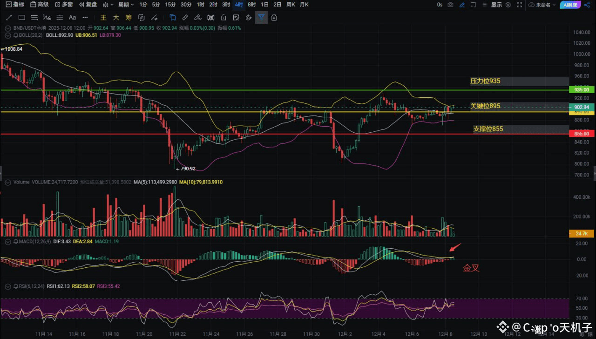Take a chart screenshot with camera icon
This screenshot has height=339, width=596.
point(450,5)
